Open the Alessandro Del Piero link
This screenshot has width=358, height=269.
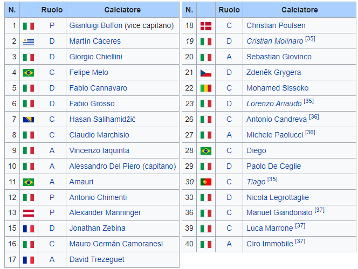coord(105,166)
